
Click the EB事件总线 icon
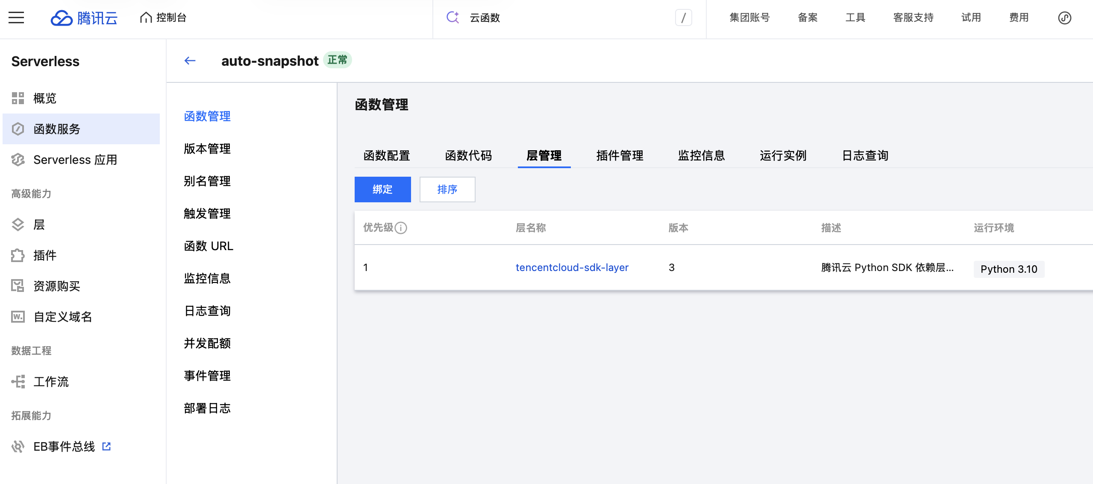[18, 446]
